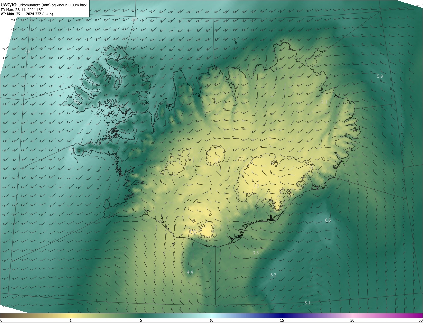Click the colorbar tick label 5
The height and width of the screenshot is (323, 423).
(x=141, y=320)
